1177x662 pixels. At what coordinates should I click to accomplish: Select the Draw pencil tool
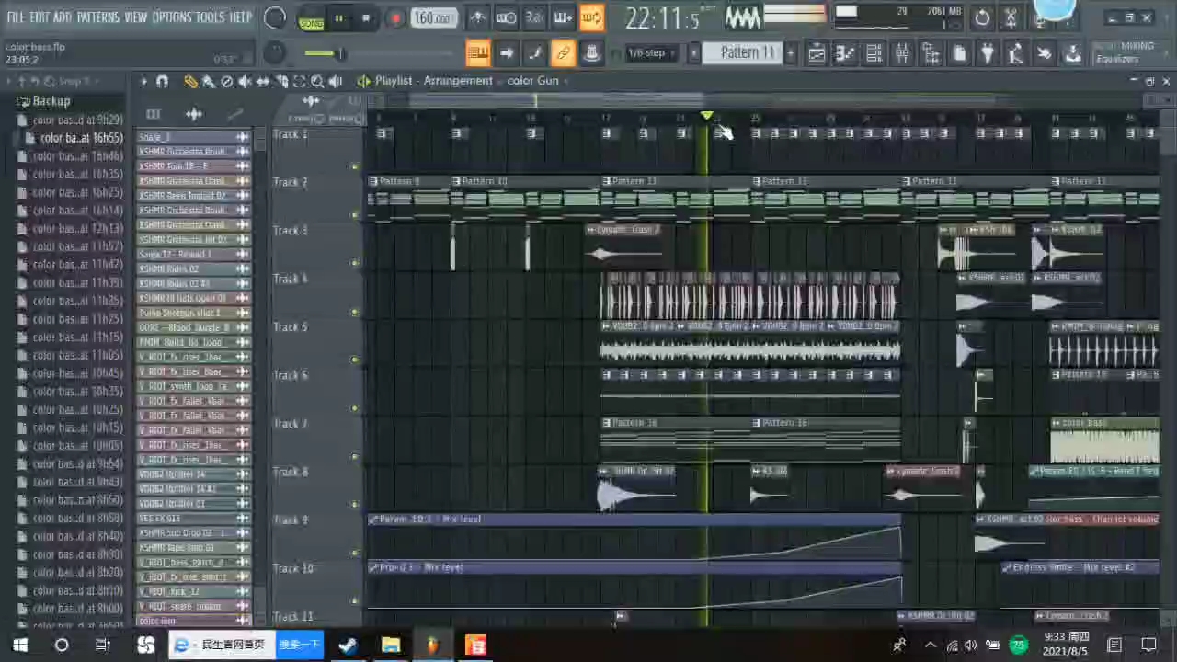[190, 82]
